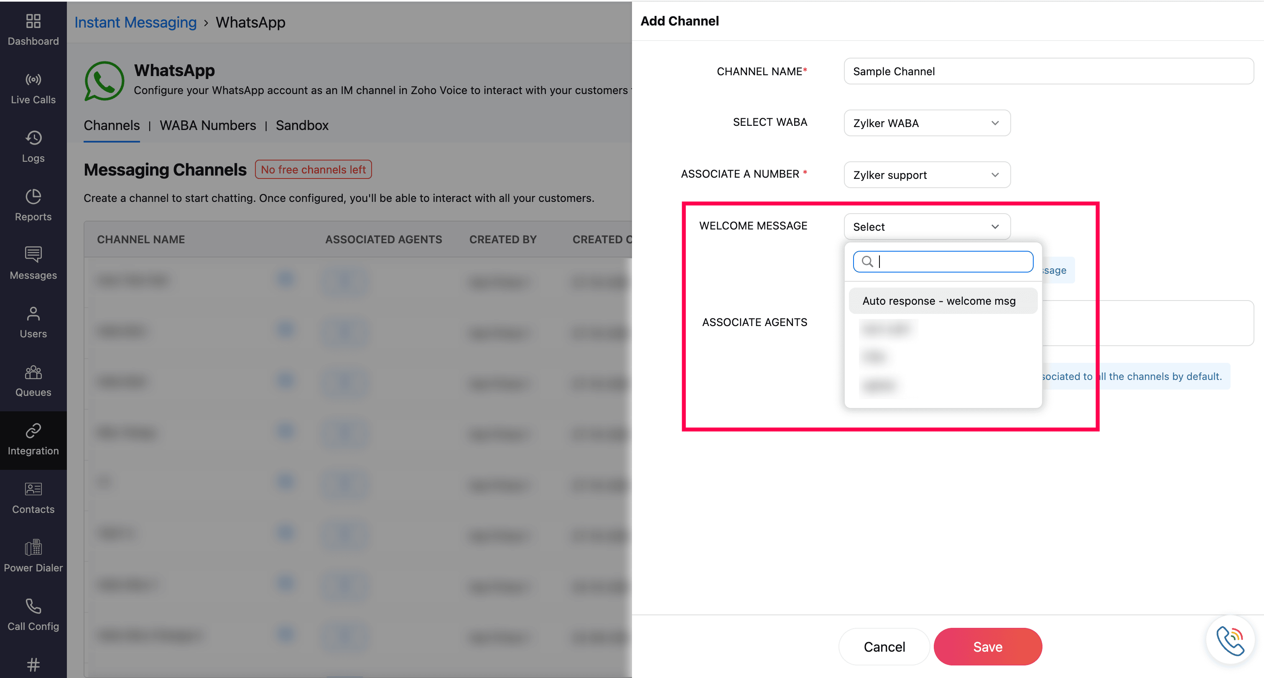The height and width of the screenshot is (678, 1264).
Task: Open the Logs history icon
Action: click(33, 138)
